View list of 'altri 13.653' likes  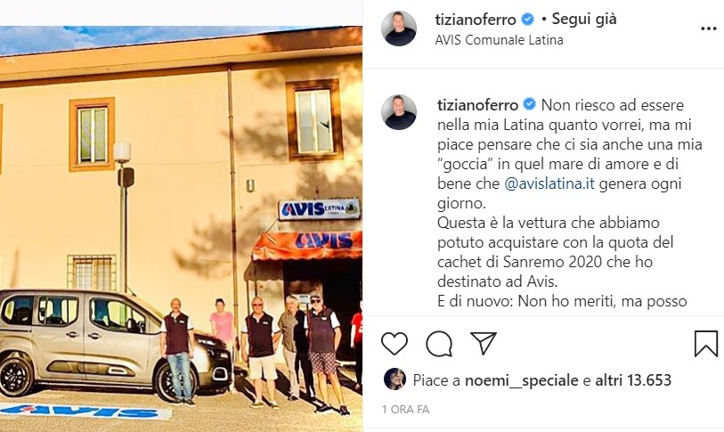pyautogui.click(x=633, y=380)
